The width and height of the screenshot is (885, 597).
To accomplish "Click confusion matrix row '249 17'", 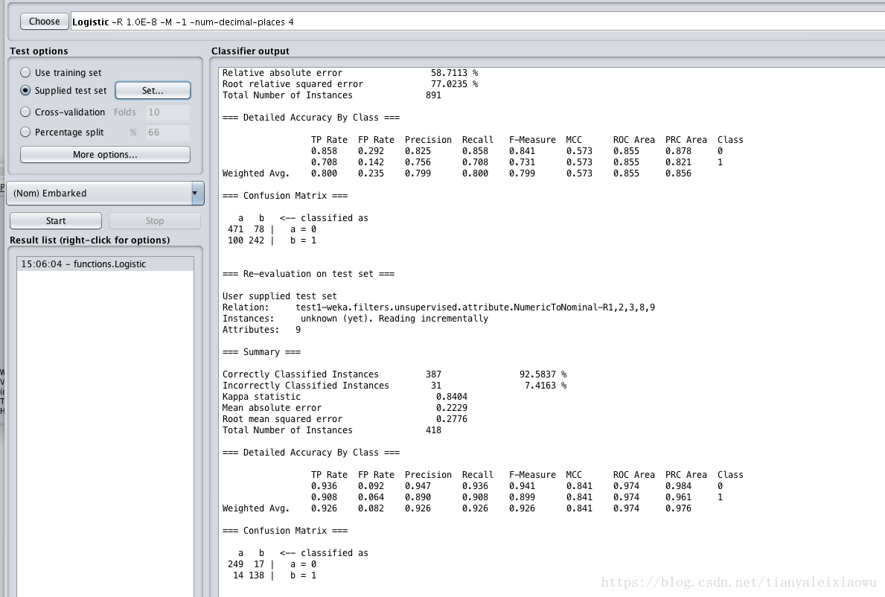I will 272,564.
